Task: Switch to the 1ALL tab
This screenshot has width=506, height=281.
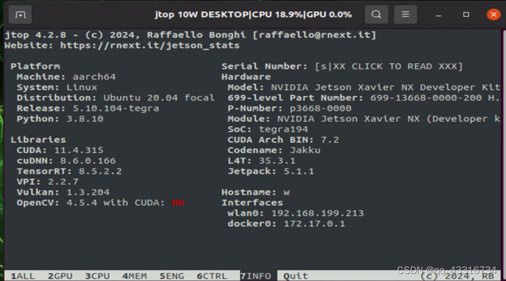Action: [23, 276]
